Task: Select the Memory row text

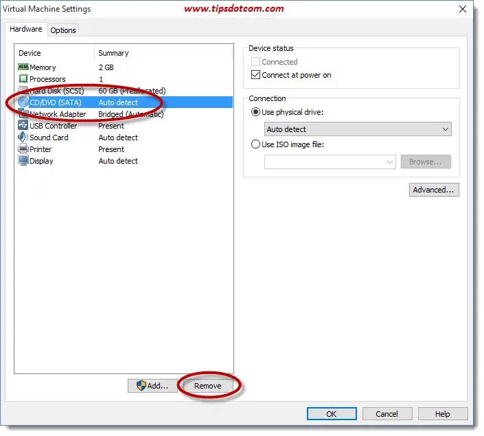Action: [x=43, y=67]
